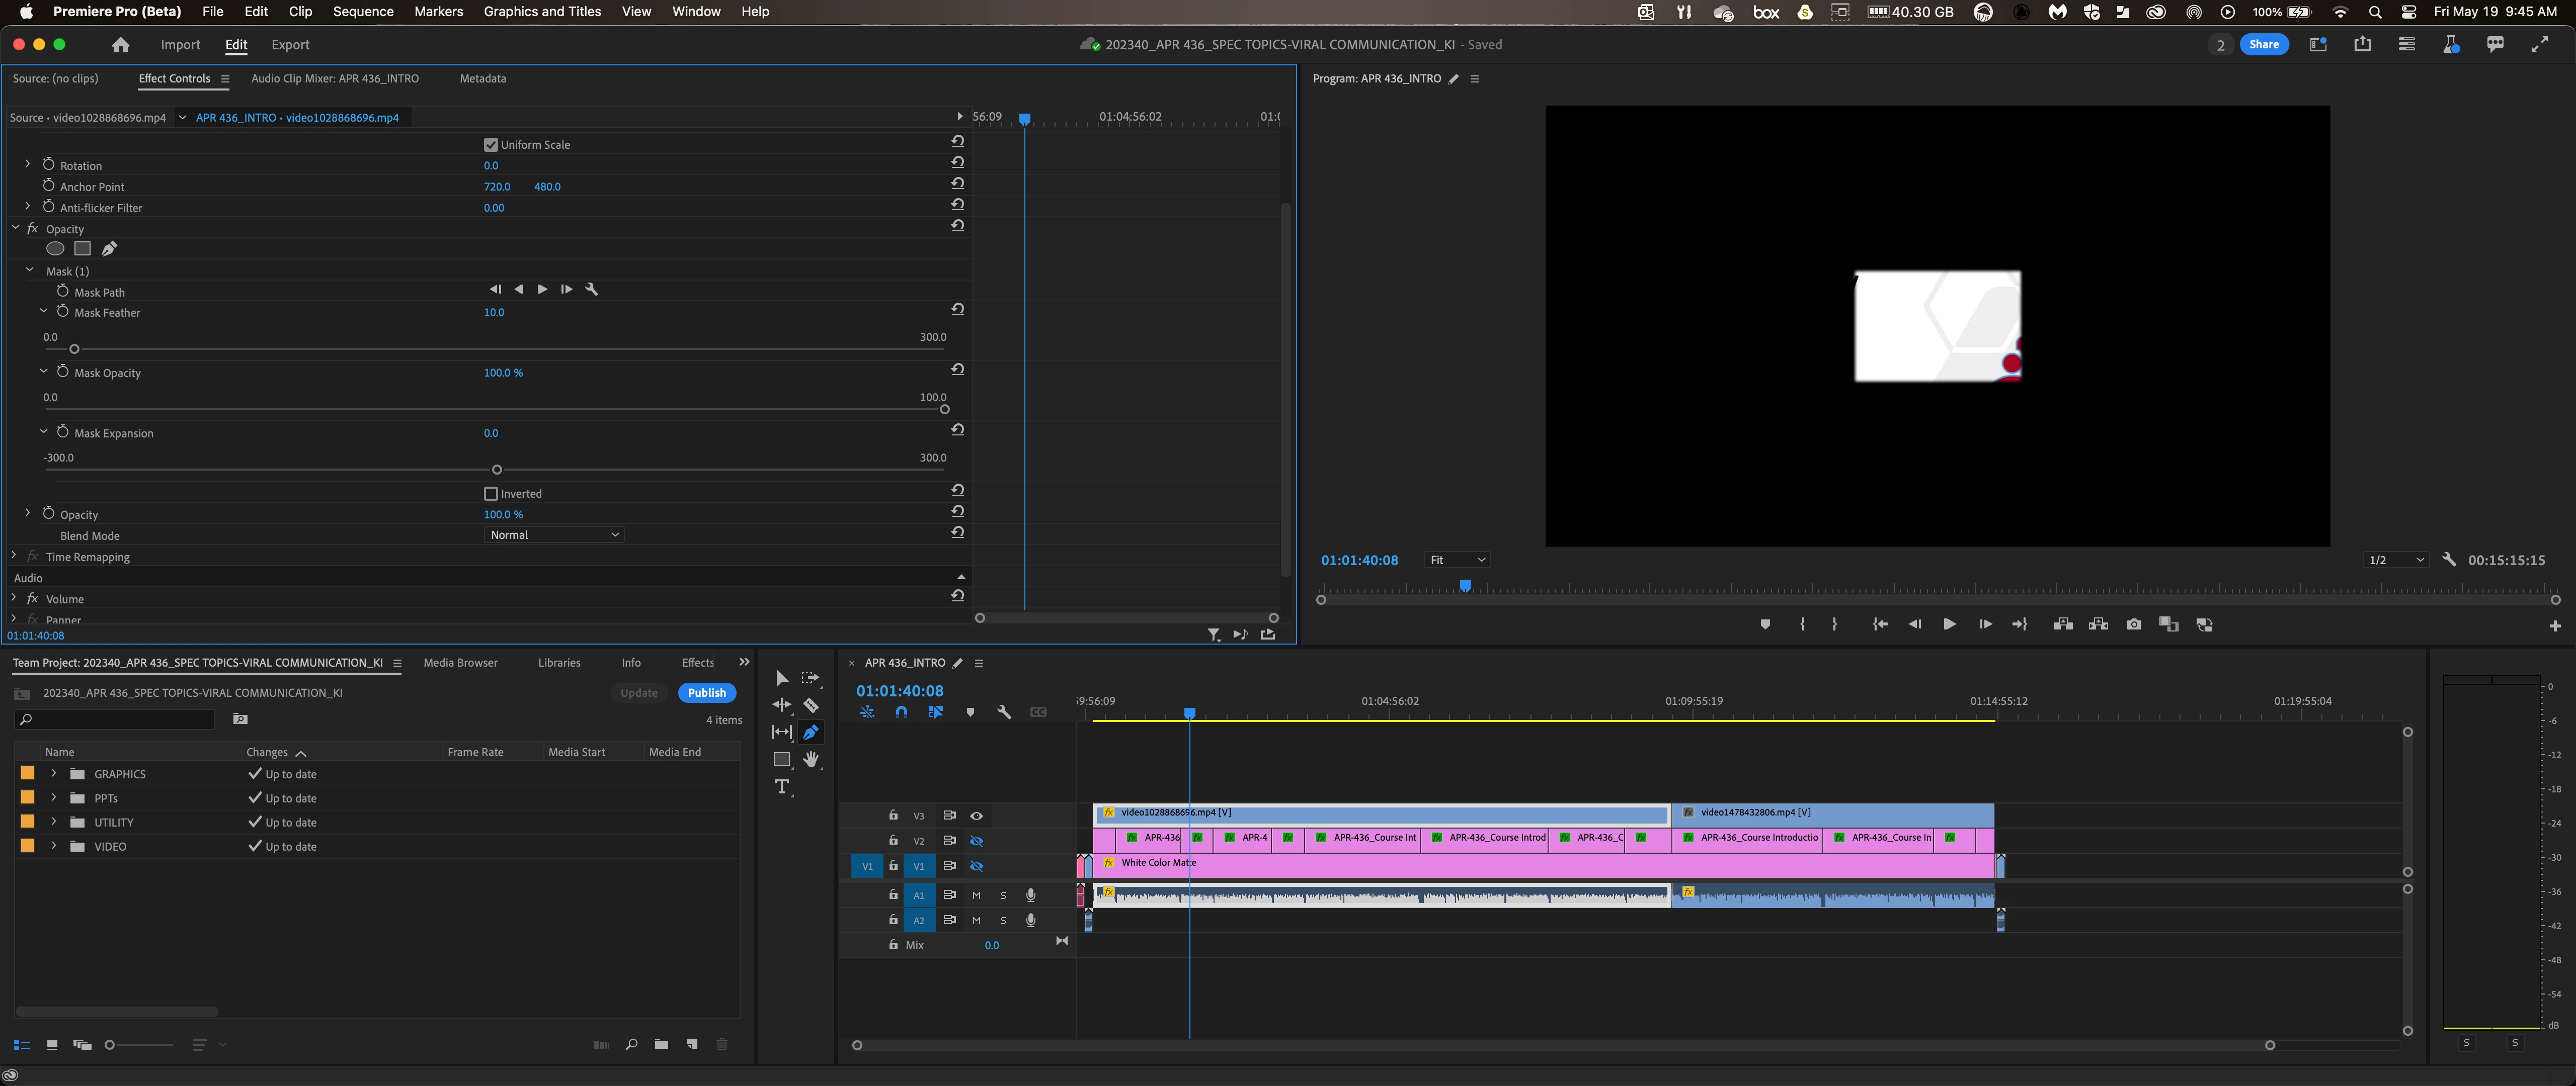Toggle V3 track output eye icon
2576x1086 pixels.
click(976, 816)
